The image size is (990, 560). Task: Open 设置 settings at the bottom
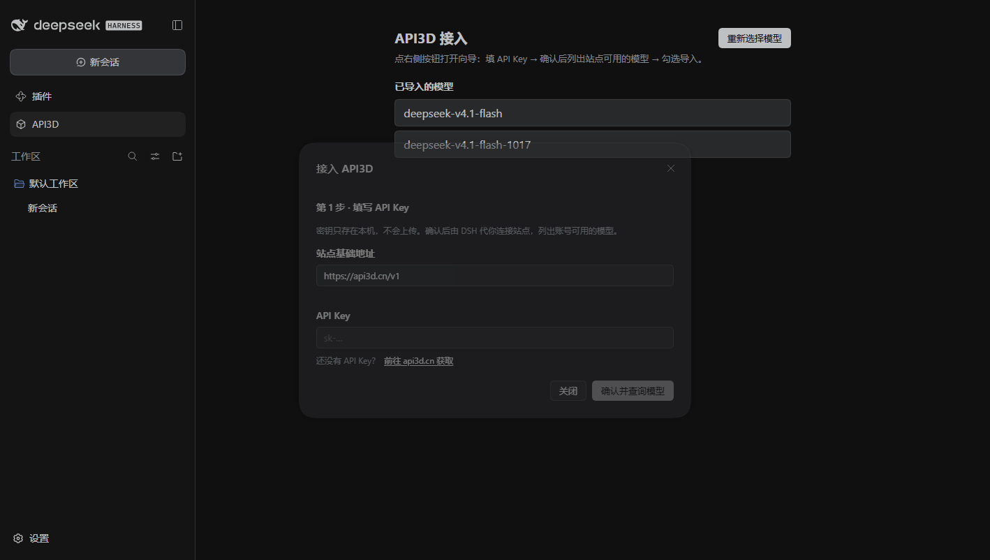pyautogui.click(x=32, y=538)
